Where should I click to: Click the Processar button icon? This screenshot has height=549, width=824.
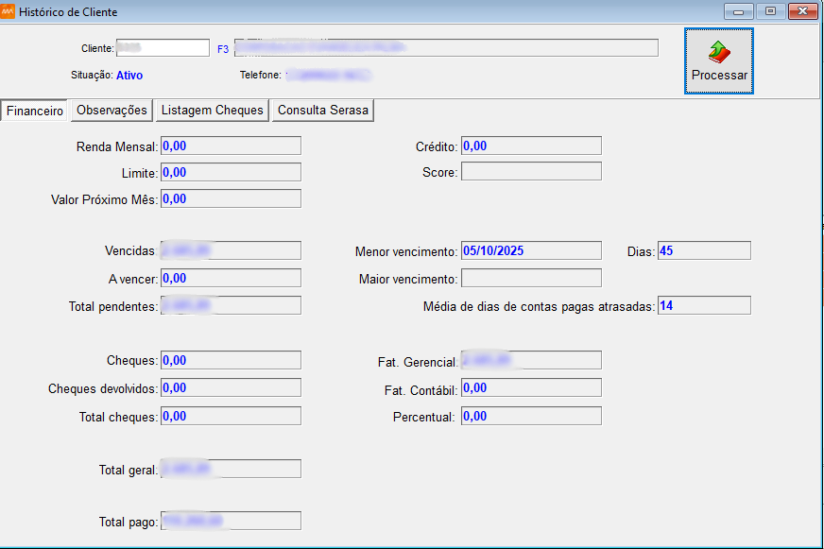coord(718,52)
